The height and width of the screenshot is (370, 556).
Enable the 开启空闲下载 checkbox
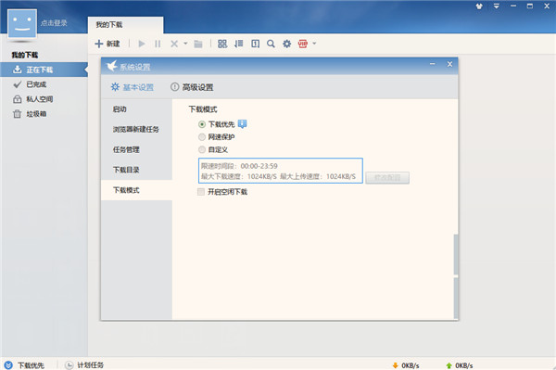(x=201, y=192)
